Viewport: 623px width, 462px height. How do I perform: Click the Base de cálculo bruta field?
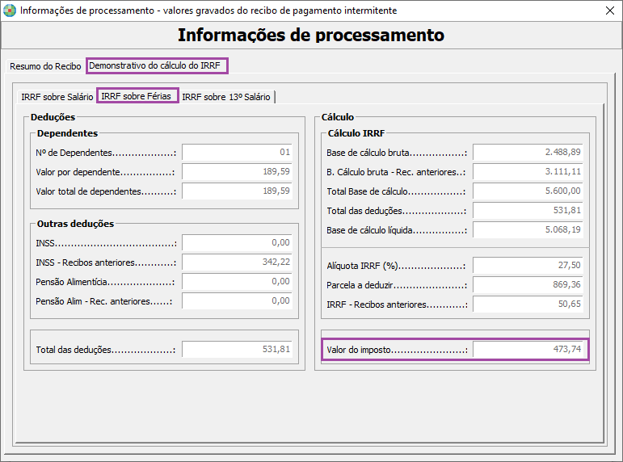pos(528,153)
